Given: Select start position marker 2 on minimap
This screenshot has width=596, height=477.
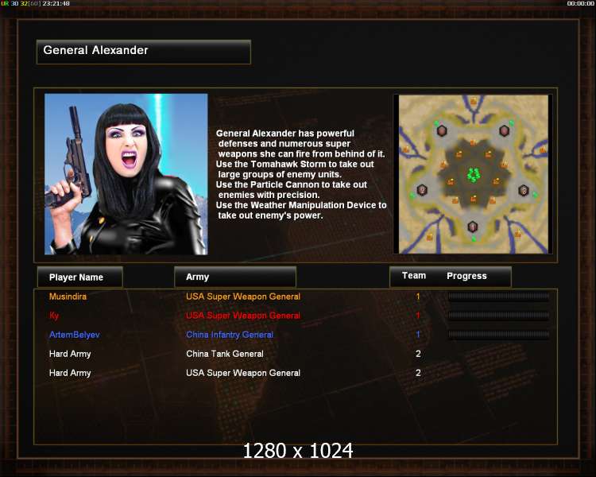Looking at the screenshot, I should (x=422, y=189).
